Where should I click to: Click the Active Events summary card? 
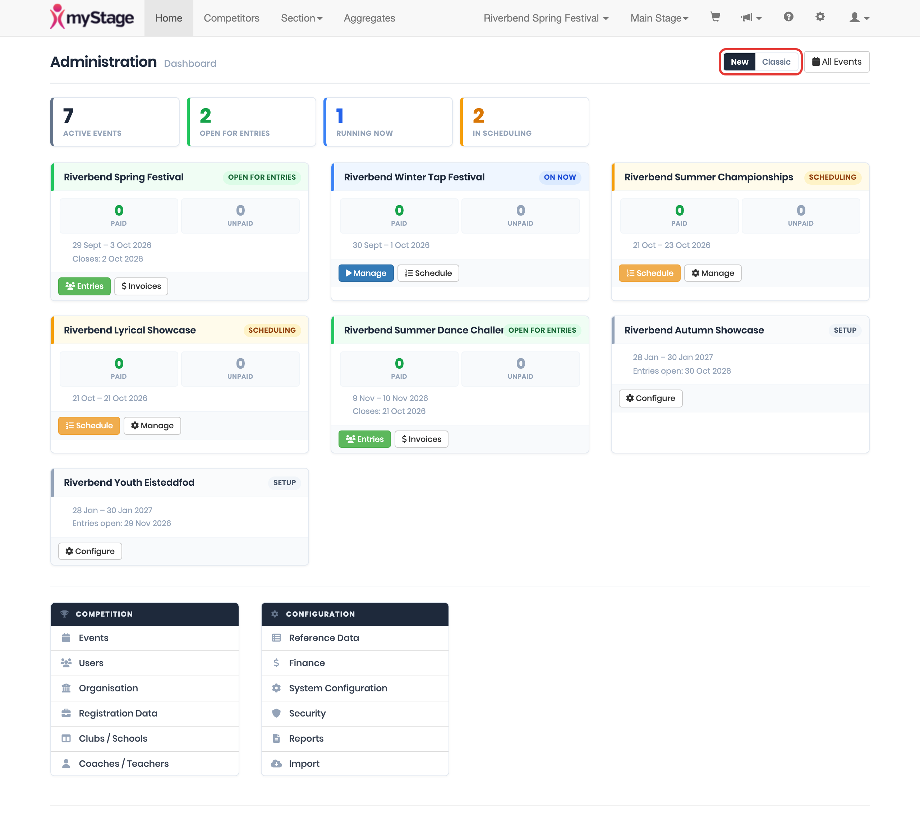pos(115,122)
